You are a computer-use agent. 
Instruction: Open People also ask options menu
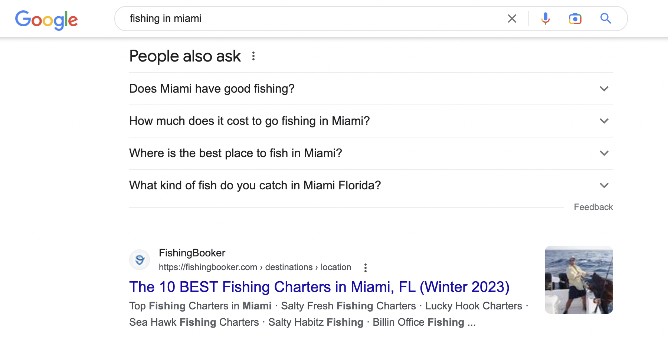(x=253, y=56)
